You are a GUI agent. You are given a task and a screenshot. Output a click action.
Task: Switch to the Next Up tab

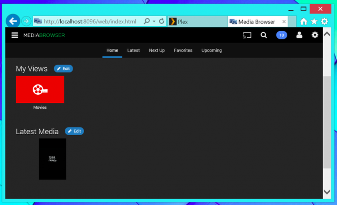[x=157, y=50]
